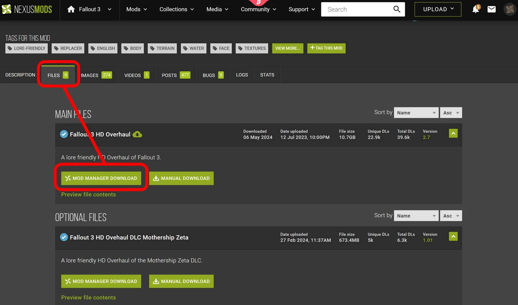
Task: Click the 39.6k total downloads value
Action: coord(403,137)
